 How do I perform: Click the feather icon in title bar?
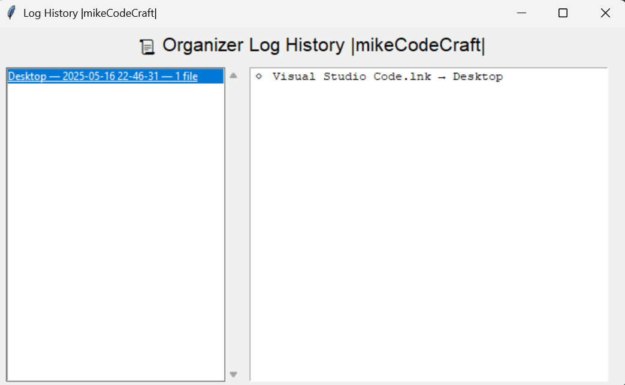(x=11, y=13)
